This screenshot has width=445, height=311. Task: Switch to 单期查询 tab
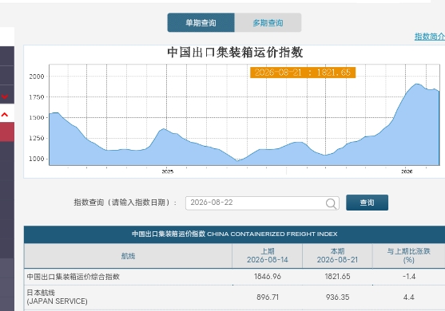[201, 22]
